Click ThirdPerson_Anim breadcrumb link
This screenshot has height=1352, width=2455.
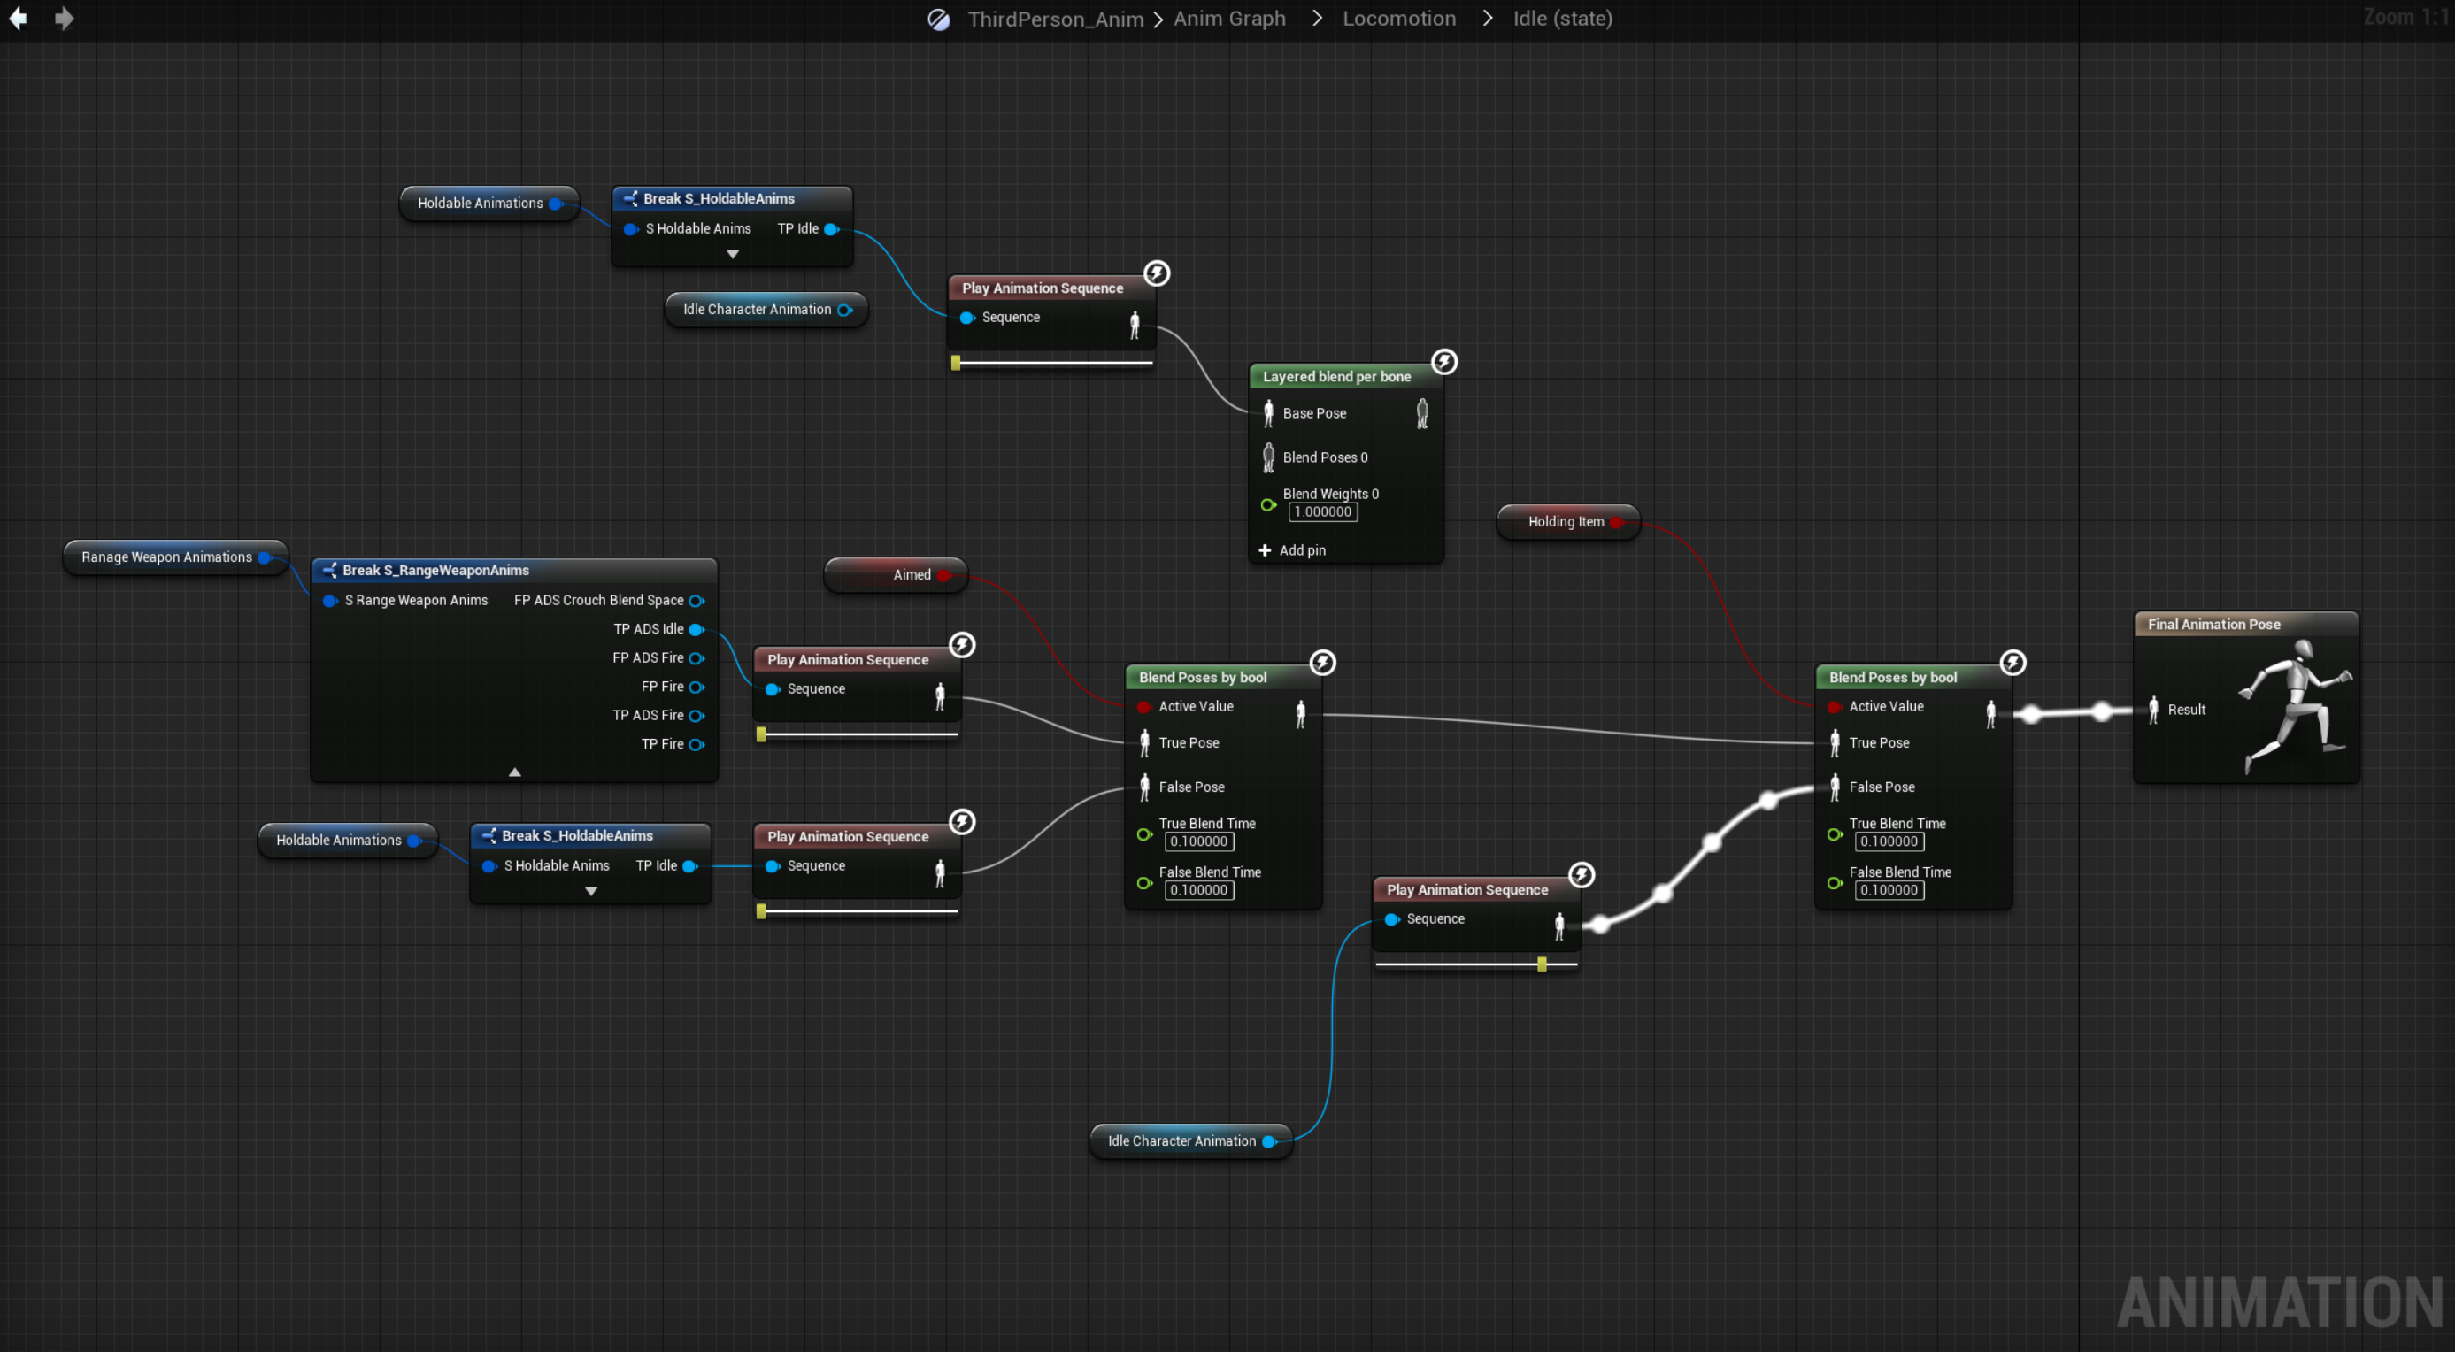pyautogui.click(x=1054, y=19)
